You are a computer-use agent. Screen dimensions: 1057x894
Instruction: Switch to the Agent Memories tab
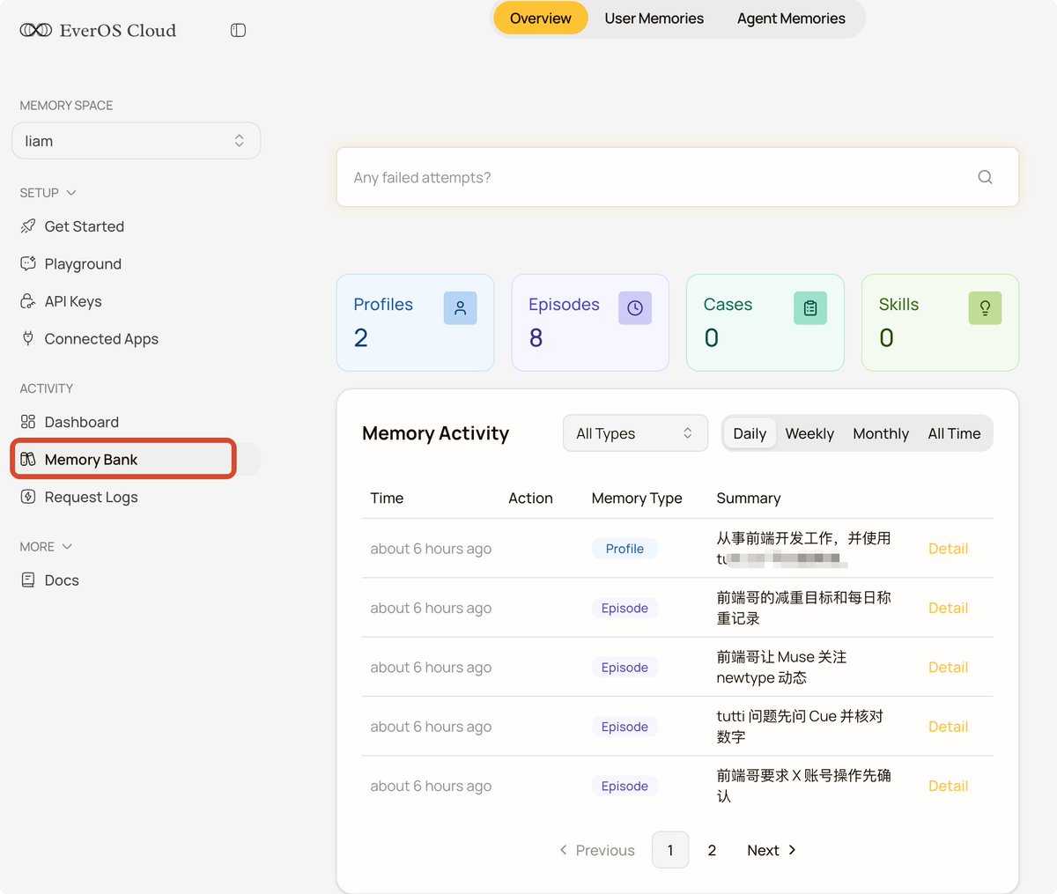pyautogui.click(x=791, y=18)
